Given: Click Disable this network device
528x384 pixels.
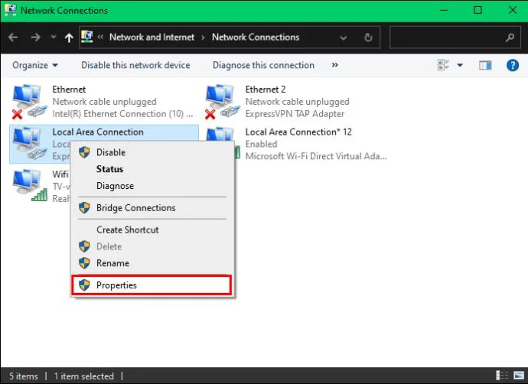Looking at the screenshot, I should [x=135, y=65].
